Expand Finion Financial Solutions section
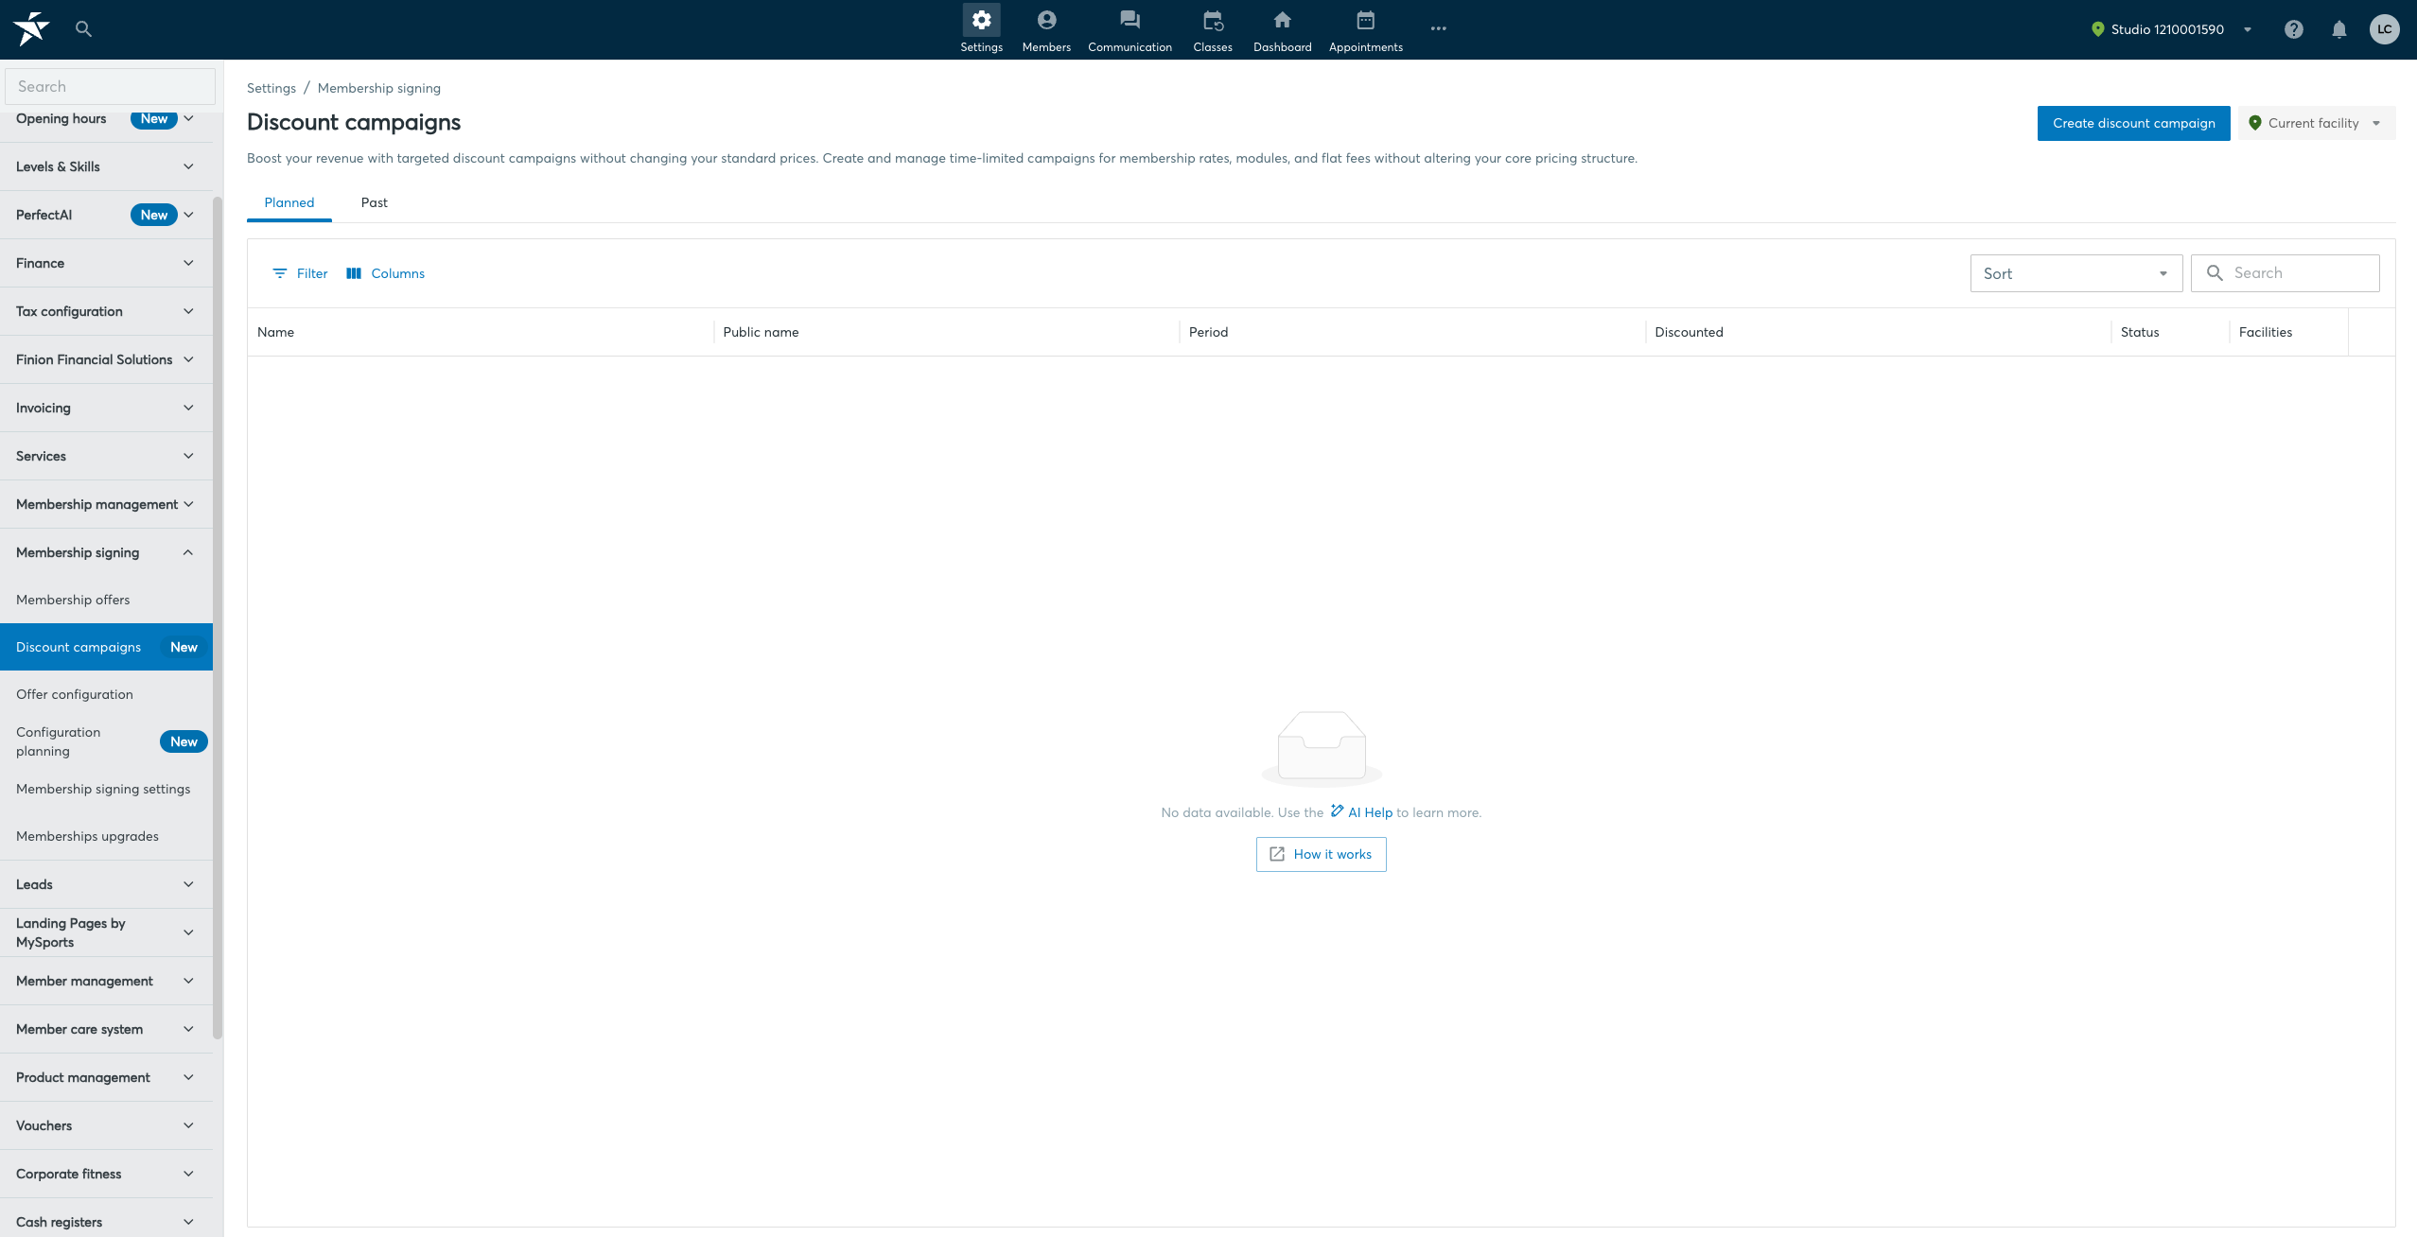2417x1237 pixels. click(106, 359)
